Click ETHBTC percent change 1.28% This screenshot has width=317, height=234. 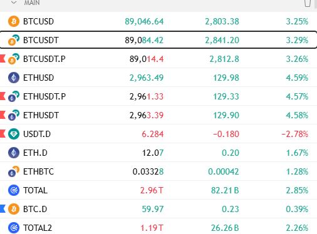[297, 171]
